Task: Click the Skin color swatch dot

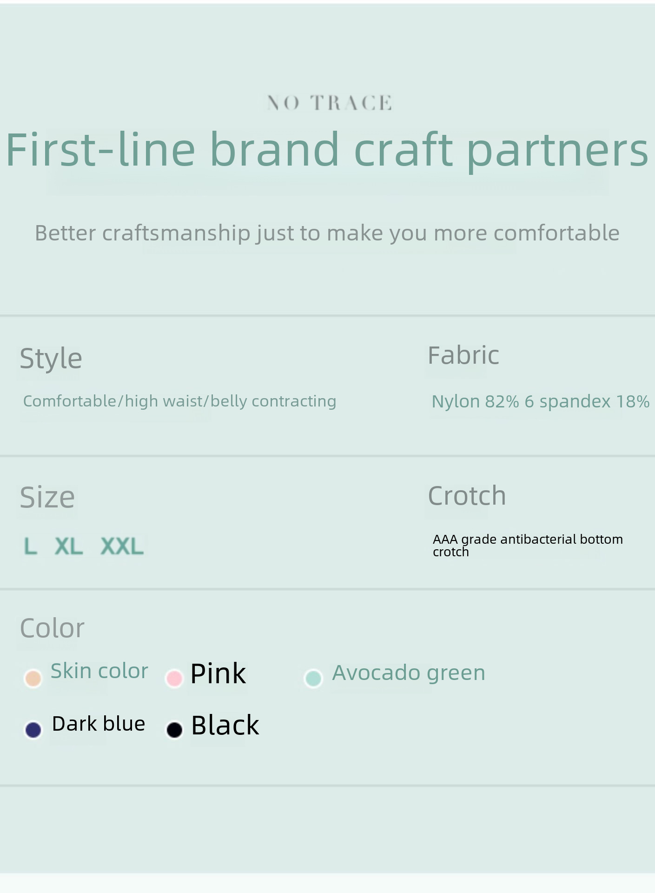Action: coord(33,678)
